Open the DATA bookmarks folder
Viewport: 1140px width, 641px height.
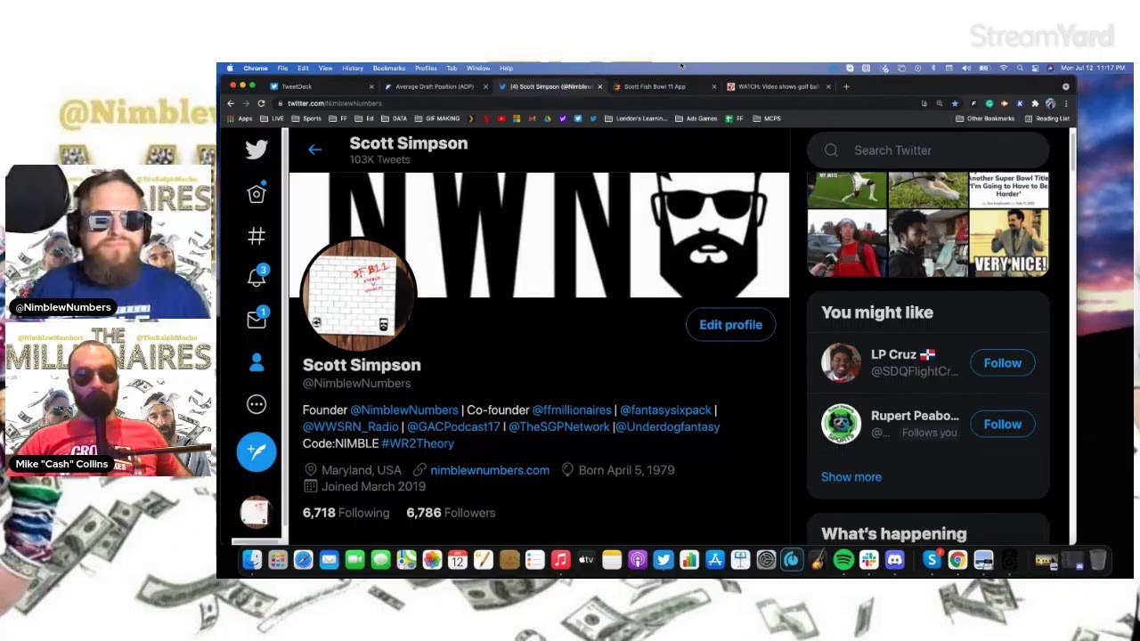point(394,118)
